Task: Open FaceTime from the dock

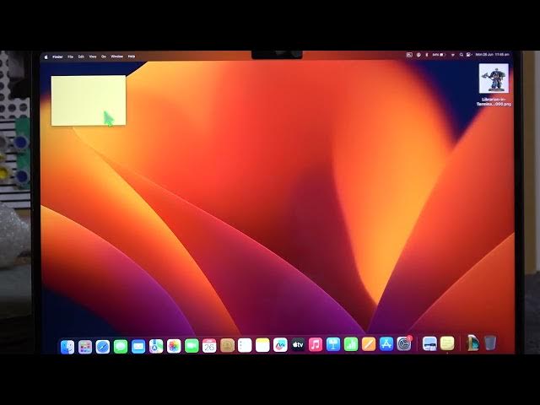Action: 192,345
